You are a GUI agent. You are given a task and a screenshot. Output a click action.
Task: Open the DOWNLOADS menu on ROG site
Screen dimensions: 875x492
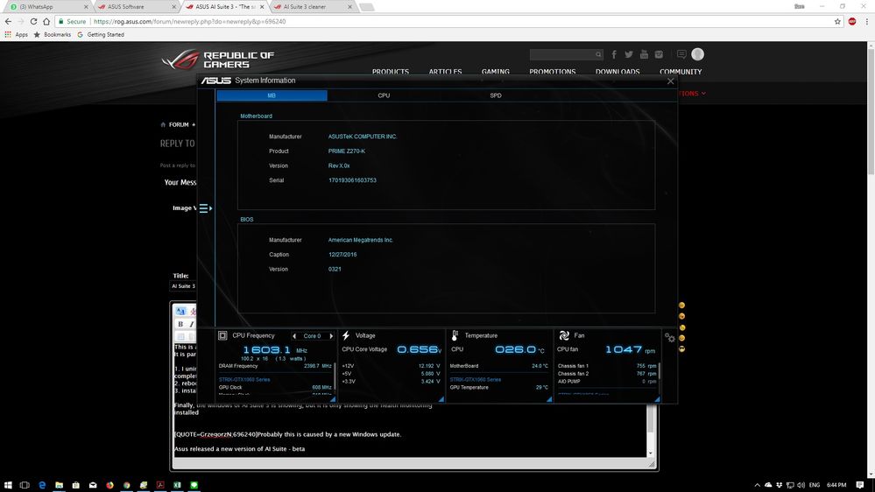(x=617, y=72)
